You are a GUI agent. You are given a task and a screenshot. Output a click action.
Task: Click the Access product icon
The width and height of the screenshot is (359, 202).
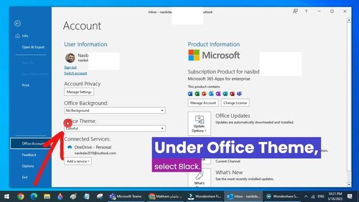click(232, 94)
